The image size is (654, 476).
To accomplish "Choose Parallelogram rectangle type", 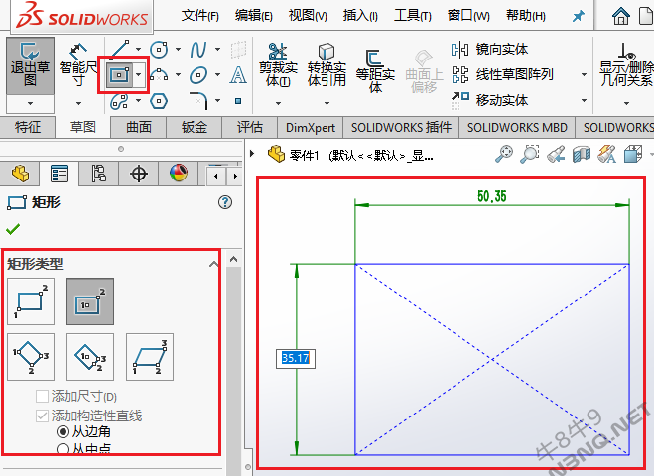I will [x=150, y=357].
